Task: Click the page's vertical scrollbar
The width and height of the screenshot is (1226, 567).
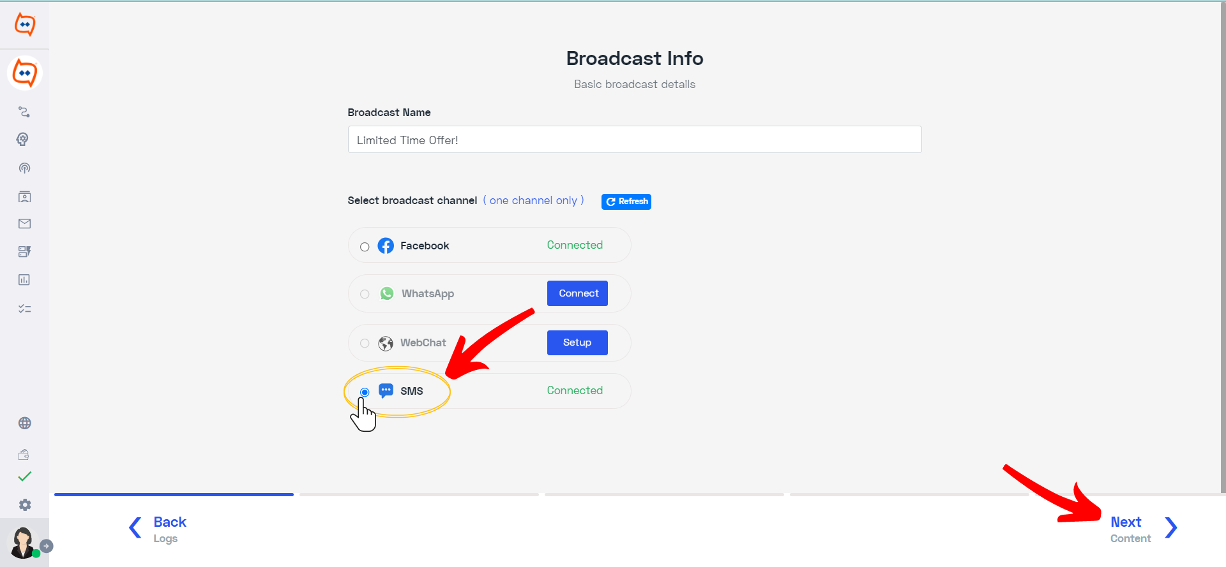Action: pyautogui.click(x=1223, y=247)
